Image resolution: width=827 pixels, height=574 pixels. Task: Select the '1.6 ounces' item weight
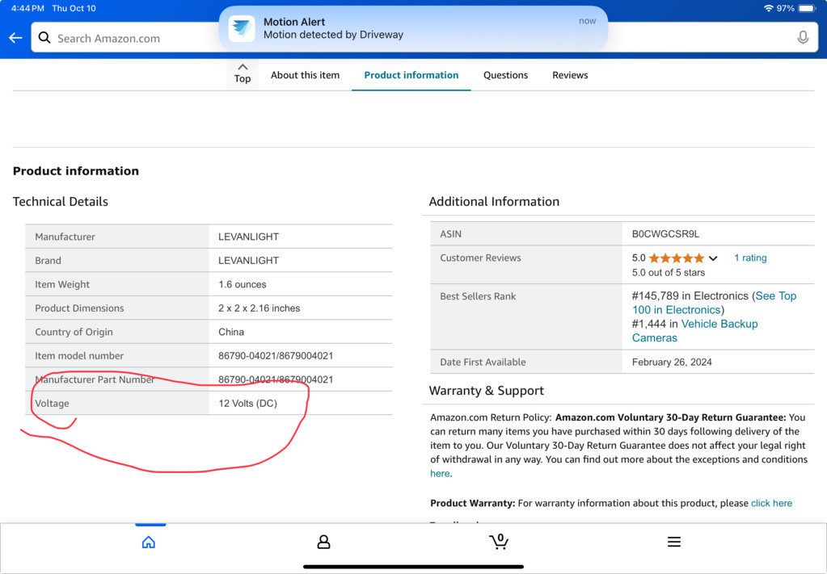point(242,284)
